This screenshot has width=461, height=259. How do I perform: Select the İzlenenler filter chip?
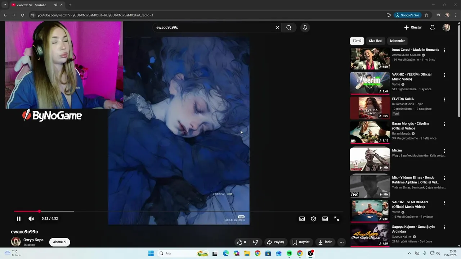[397, 41]
